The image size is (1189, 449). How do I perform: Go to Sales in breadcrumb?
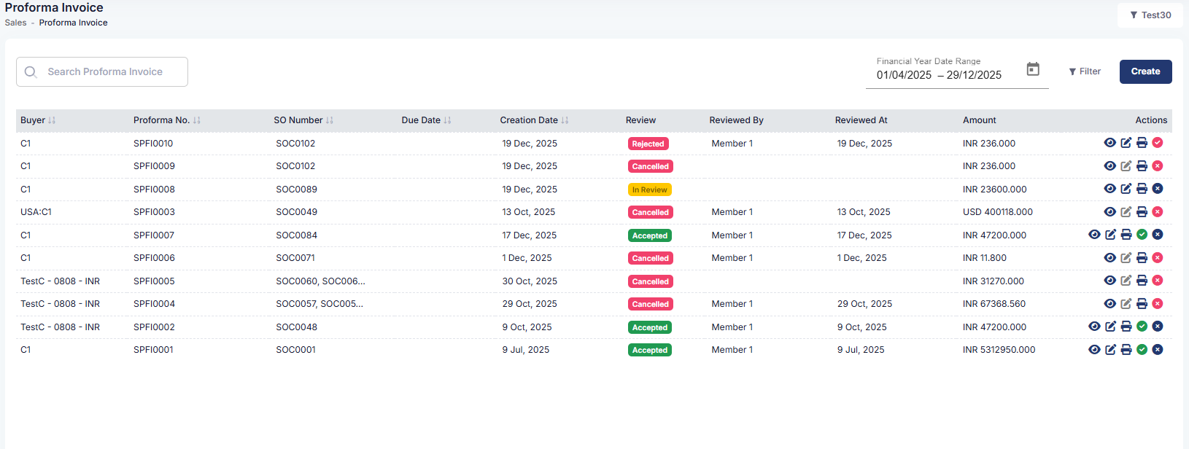[15, 23]
